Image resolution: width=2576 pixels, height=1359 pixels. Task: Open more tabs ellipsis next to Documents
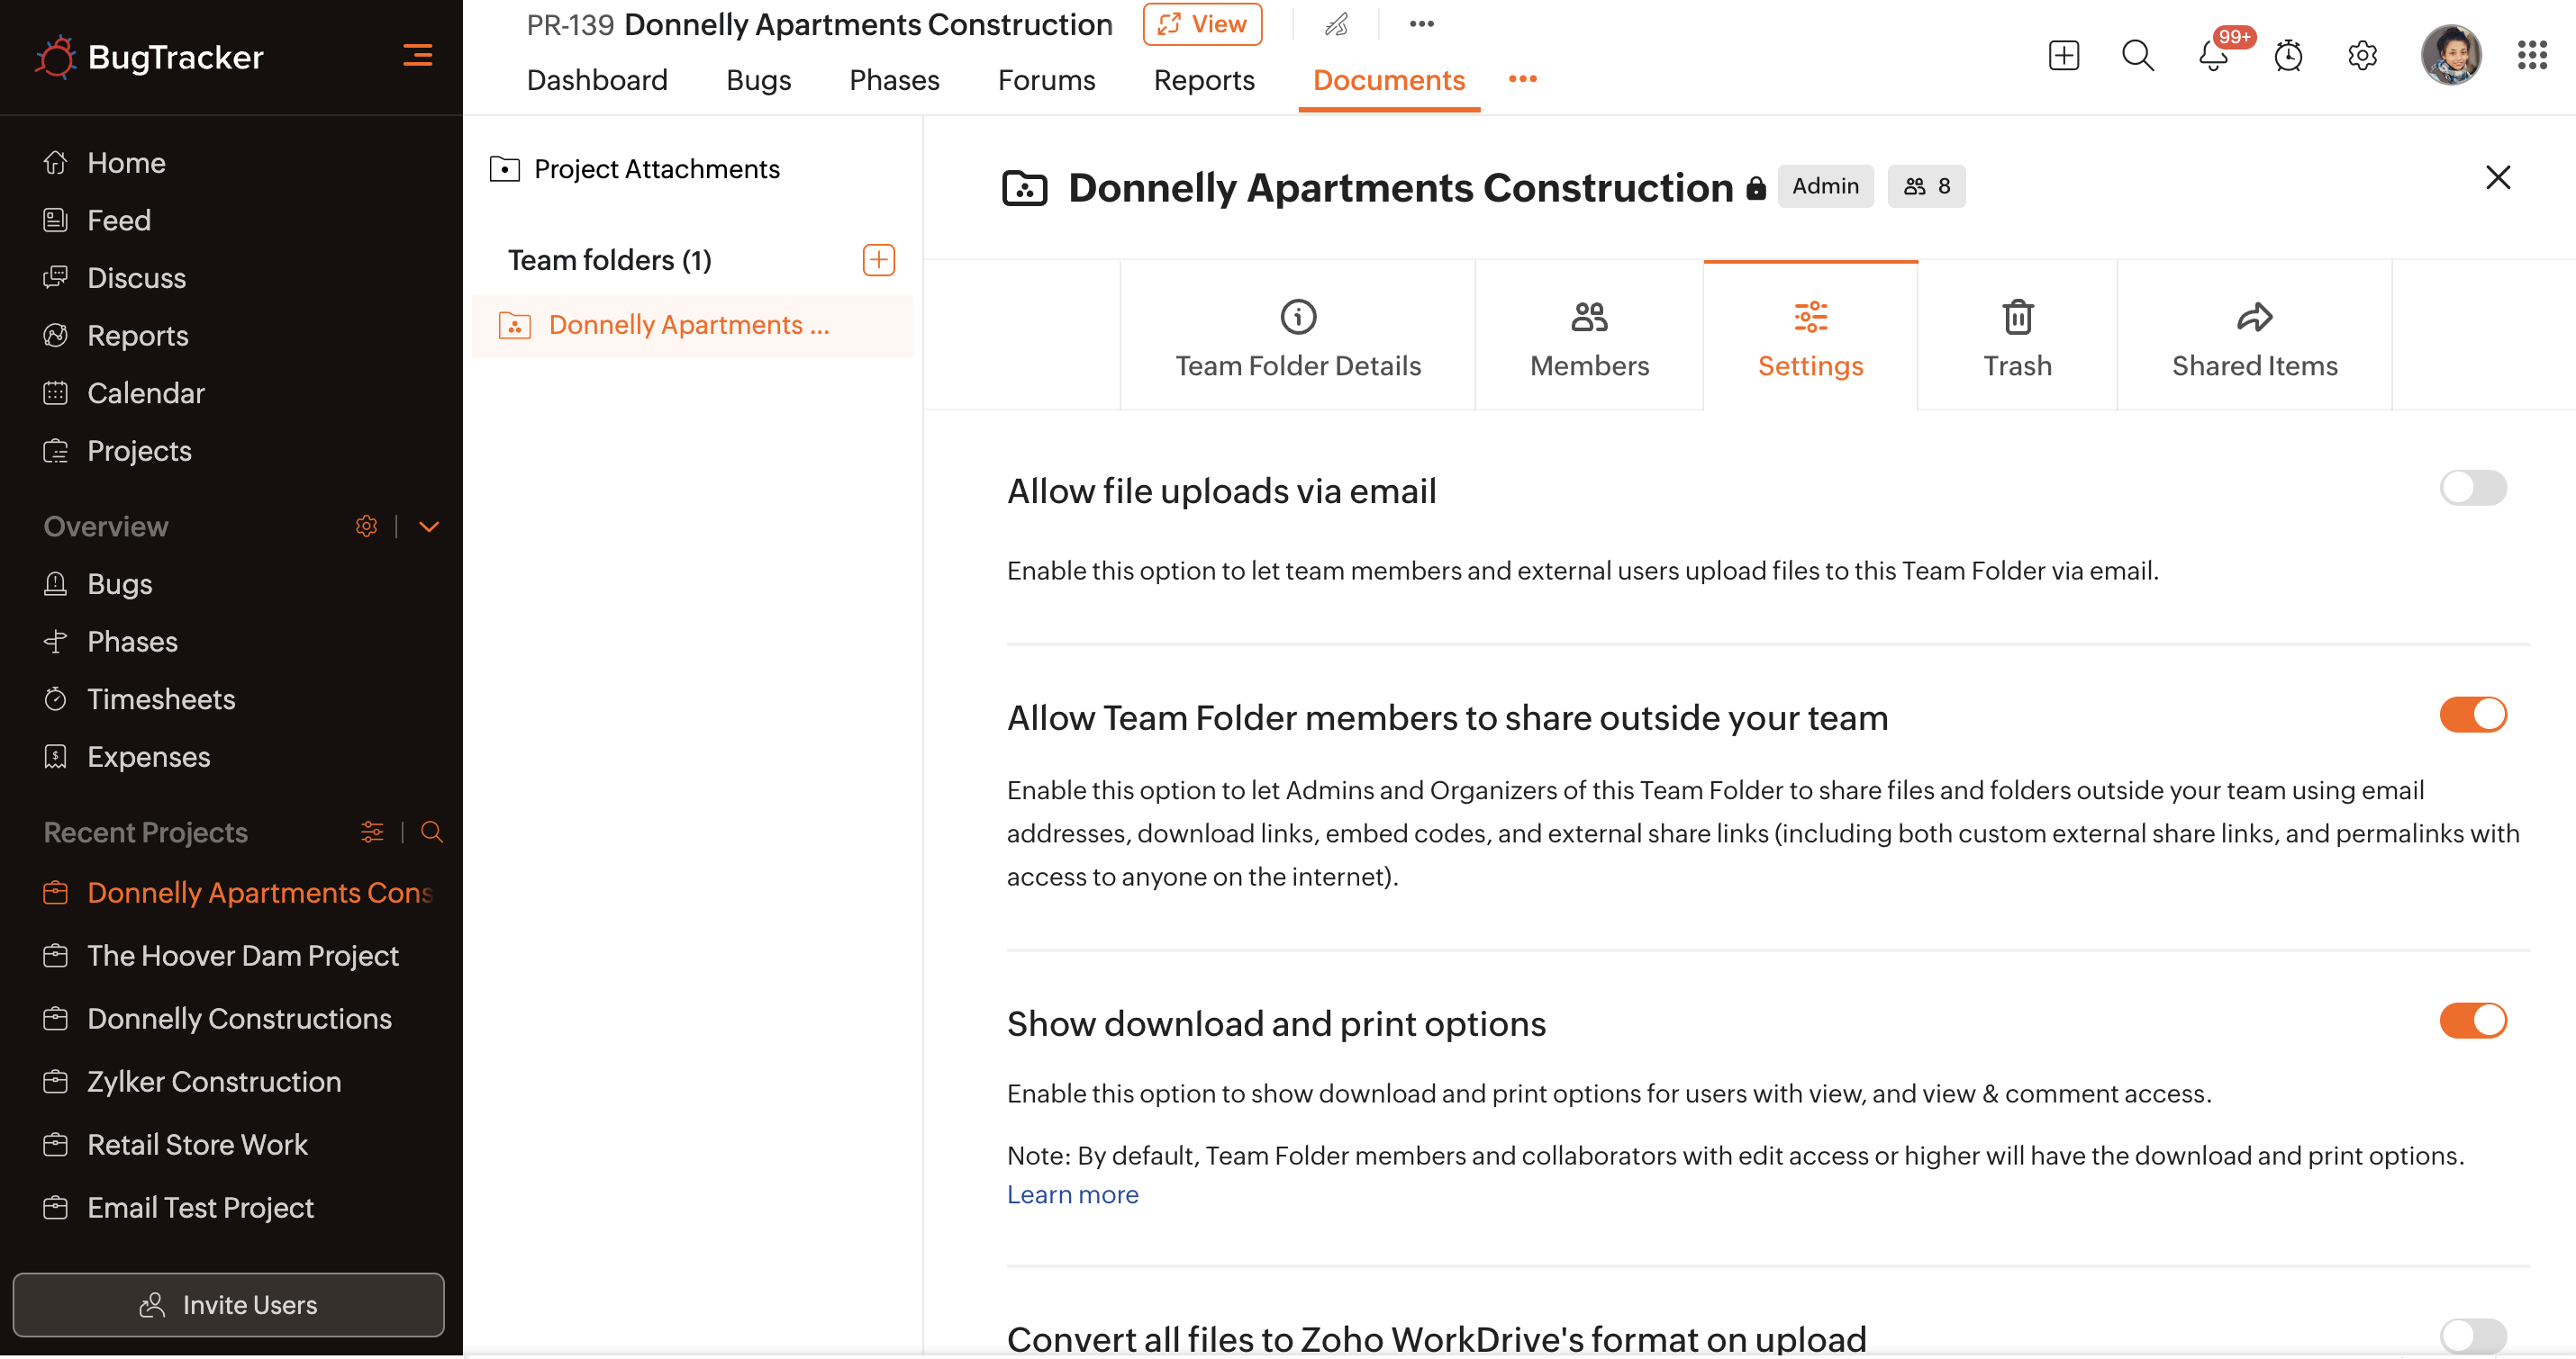[1522, 80]
